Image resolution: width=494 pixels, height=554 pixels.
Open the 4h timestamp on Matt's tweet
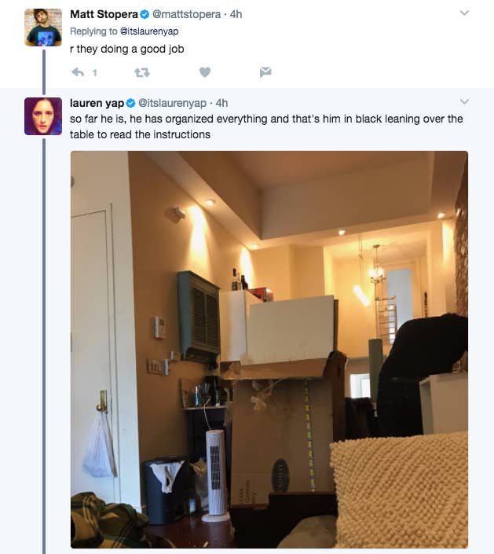point(236,14)
